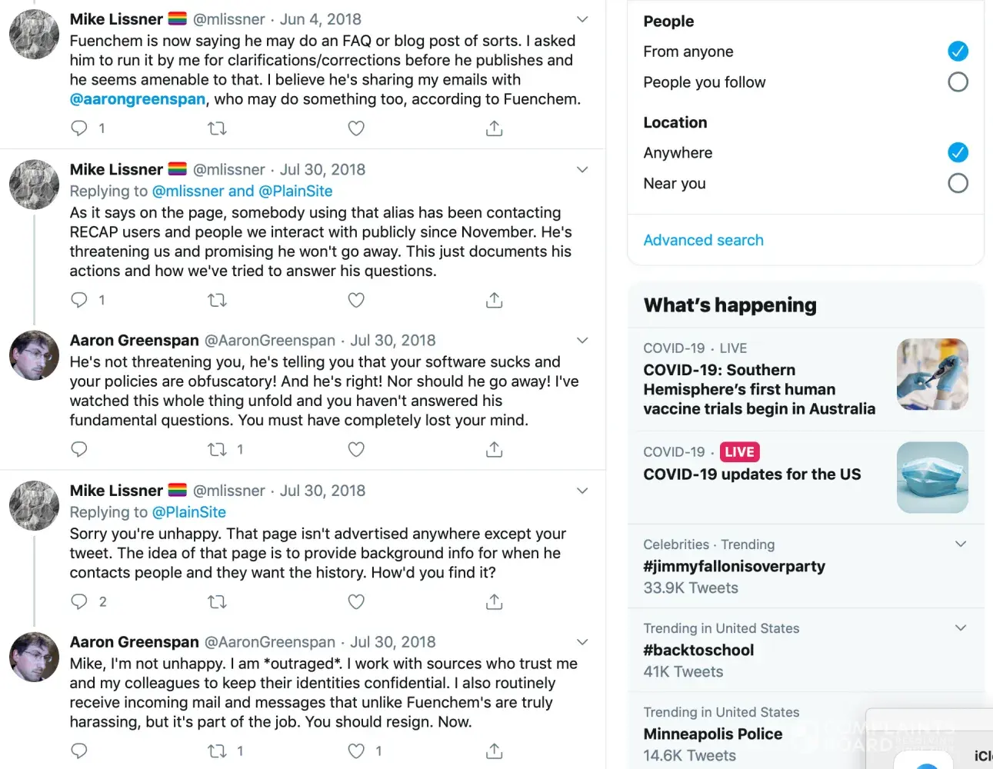Screen dimensions: 993x769
Task: Expand options for #jimmyfallonisoverparty trend
Action: pyautogui.click(x=960, y=544)
